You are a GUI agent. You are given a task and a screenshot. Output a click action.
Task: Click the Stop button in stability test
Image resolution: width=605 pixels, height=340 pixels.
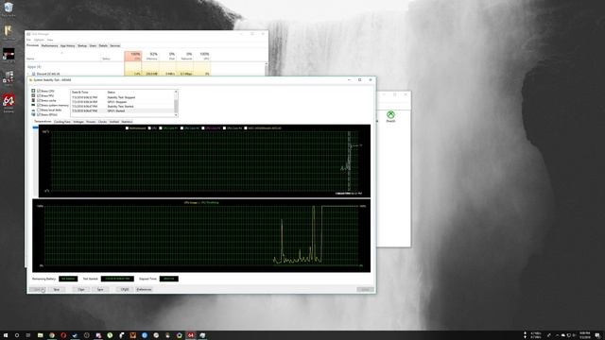(57, 289)
